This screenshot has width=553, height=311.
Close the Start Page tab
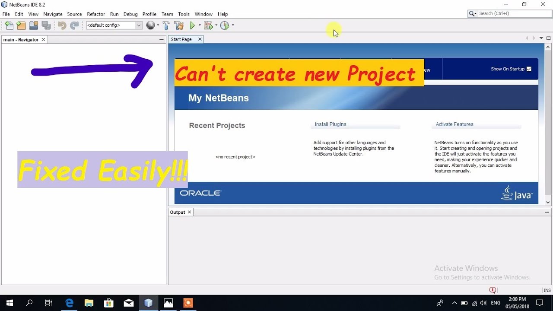point(200,39)
